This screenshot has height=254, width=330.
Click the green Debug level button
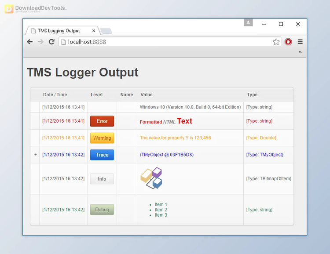(102, 210)
